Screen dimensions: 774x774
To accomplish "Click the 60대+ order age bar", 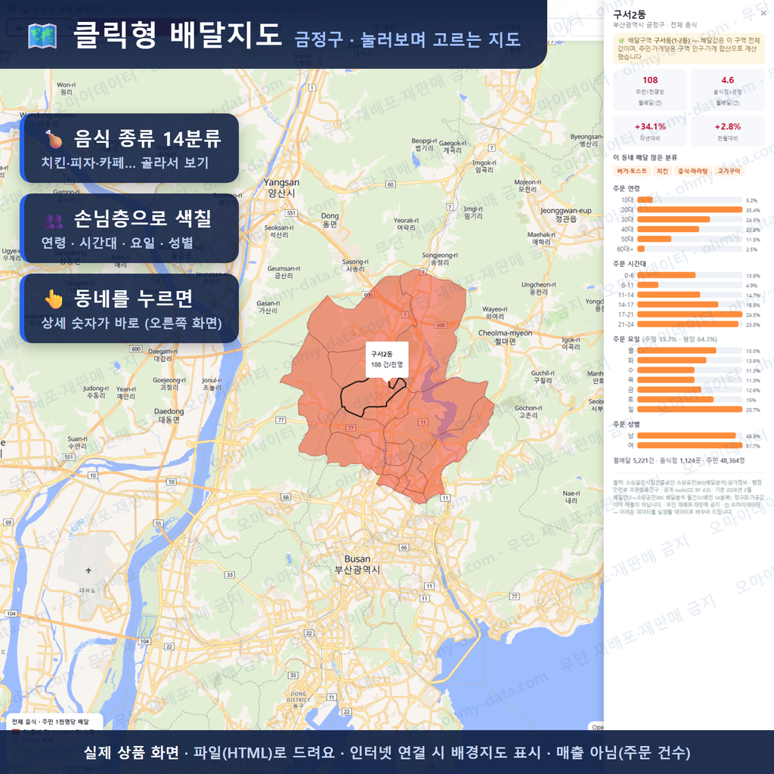I will (689, 249).
